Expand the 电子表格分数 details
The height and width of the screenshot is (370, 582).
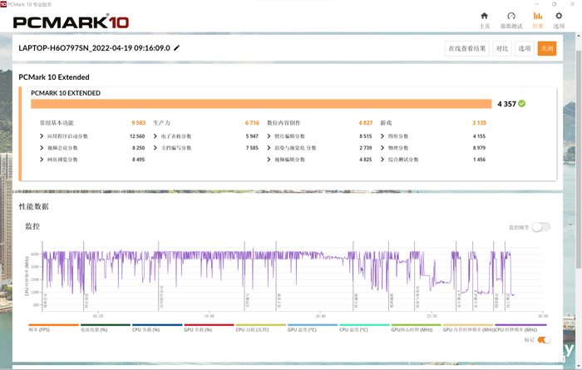pyautogui.click(x=155, y=136)
